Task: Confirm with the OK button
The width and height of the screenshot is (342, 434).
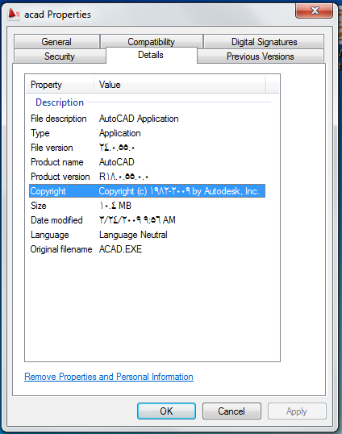Action: click(167, 411)
